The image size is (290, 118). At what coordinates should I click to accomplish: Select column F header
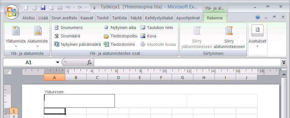click(x=161, y=77)
